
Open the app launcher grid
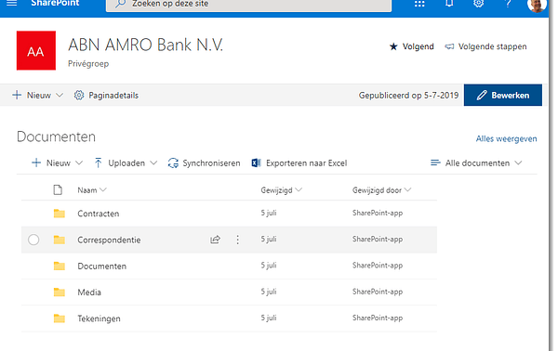click(x=419, y=4)
